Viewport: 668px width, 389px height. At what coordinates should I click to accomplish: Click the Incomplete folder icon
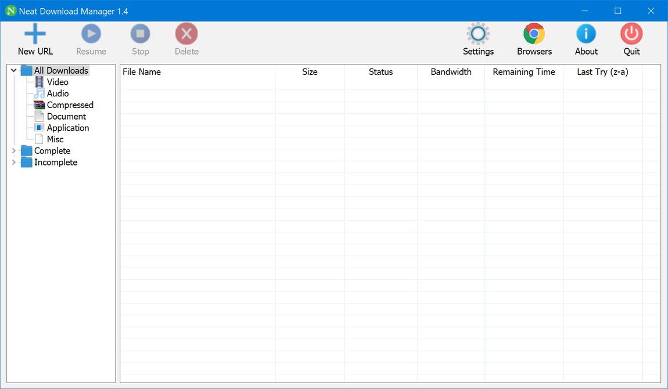[26, 162]
